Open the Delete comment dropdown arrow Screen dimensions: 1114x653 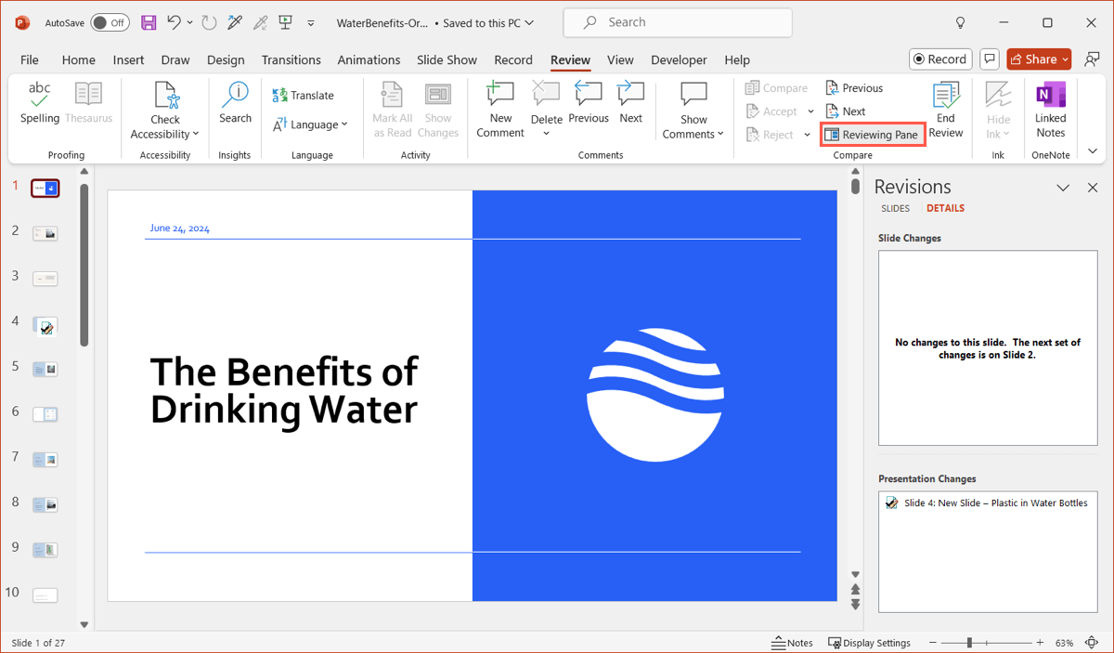tap(546, 133)
